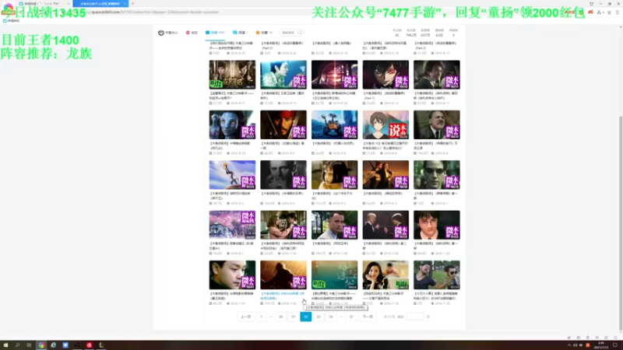This screenshot has height=350, width=623.
Task: Open the WALL-E robot video thumbnail
Action: [x=335, y=124]
